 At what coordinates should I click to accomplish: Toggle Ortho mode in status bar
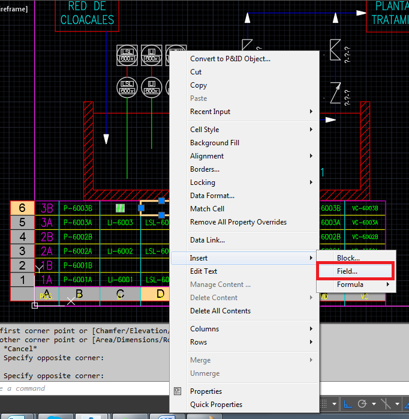tap(347, 404)
